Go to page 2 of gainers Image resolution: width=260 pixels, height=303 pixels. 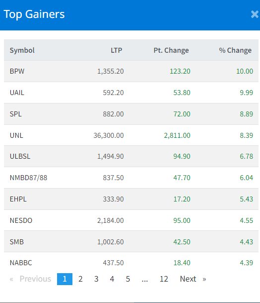[80, 279]
